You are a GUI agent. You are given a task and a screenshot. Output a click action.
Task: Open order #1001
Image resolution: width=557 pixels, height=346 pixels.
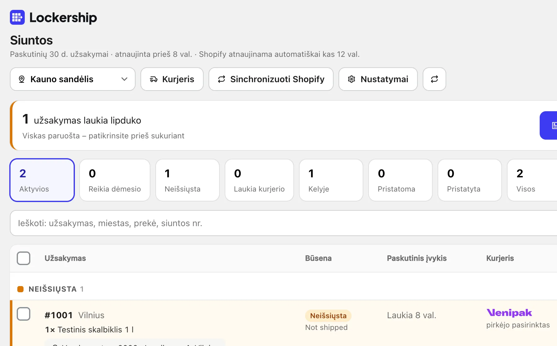(59, 315)
